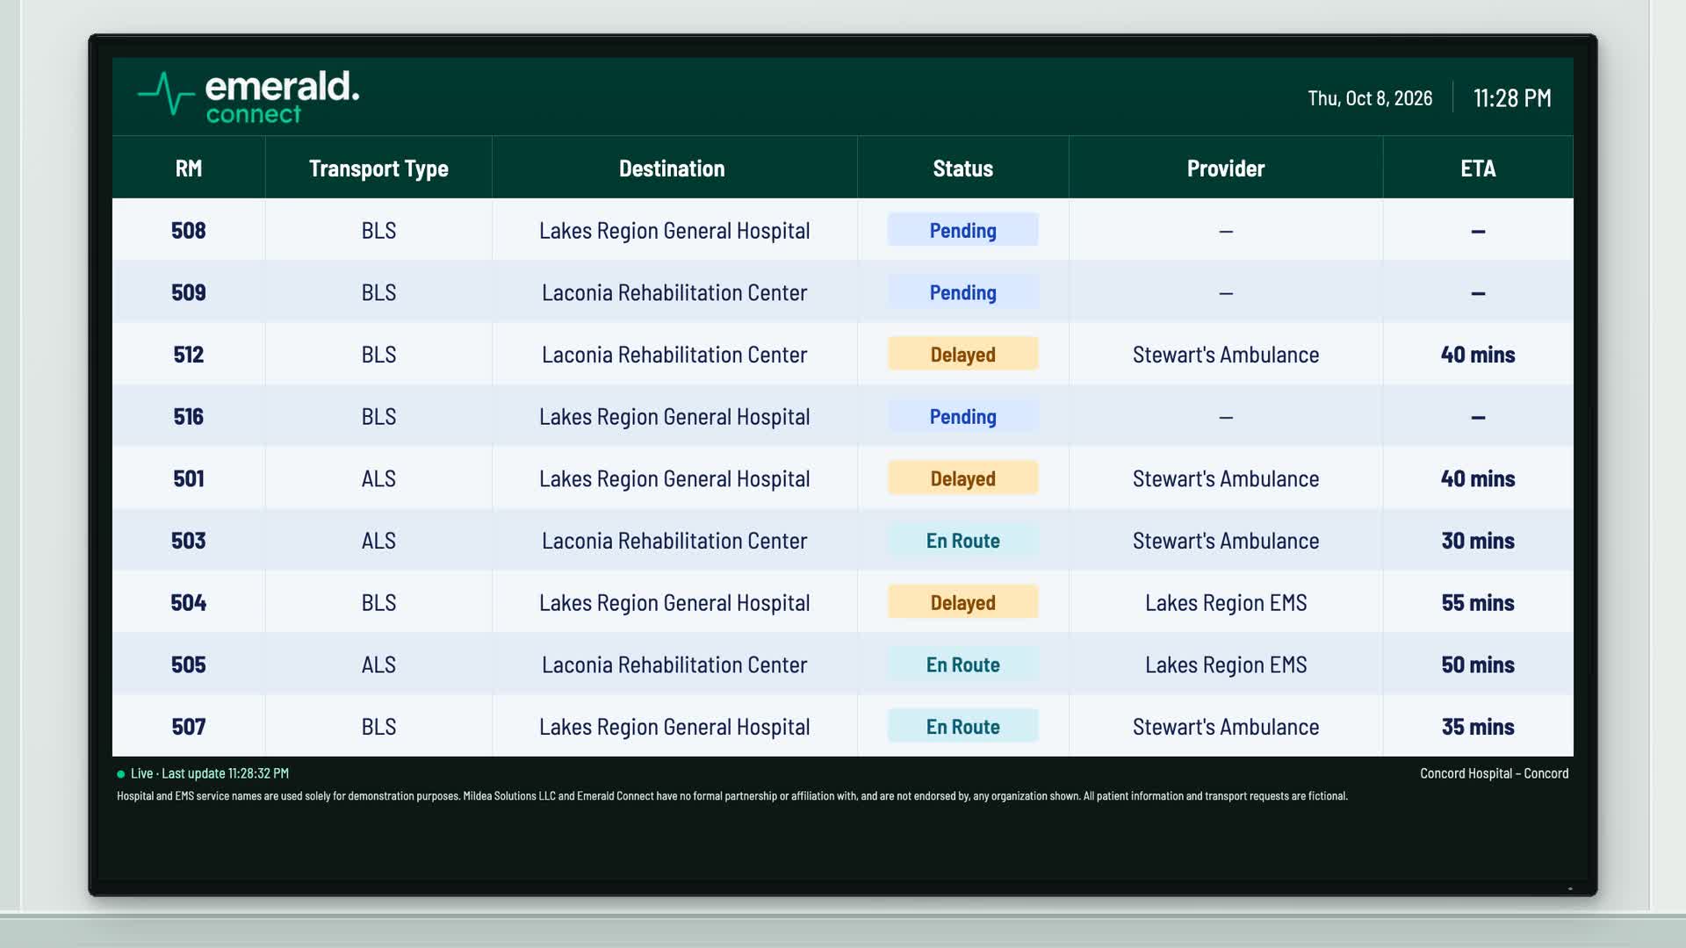Click the Delayed badge for room 512
Screen dimensions: 1686x948
[962, 355]
